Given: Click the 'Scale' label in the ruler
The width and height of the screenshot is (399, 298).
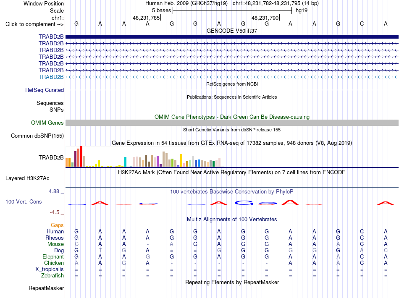Looking at the screenshot, I should click(x=57, y=10).
